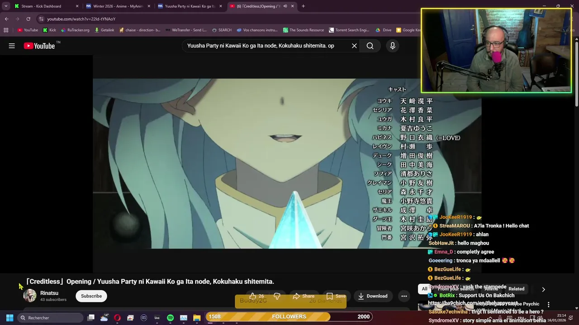Open the Windows Start menu

pos(9,318)
